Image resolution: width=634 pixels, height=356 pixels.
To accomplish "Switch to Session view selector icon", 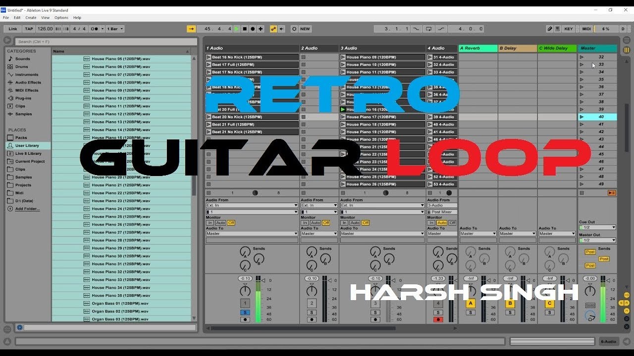I will click(x=627, y=50).
